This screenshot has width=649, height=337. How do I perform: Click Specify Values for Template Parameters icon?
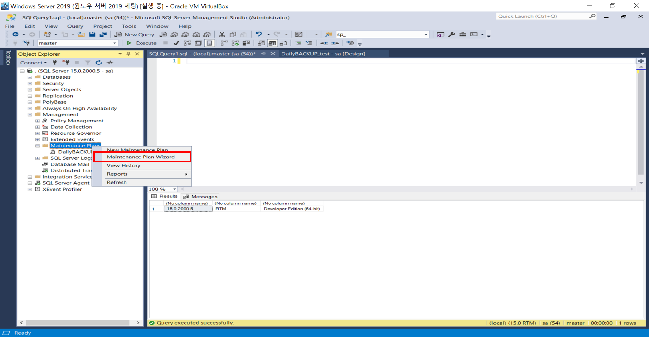point(350,43)
